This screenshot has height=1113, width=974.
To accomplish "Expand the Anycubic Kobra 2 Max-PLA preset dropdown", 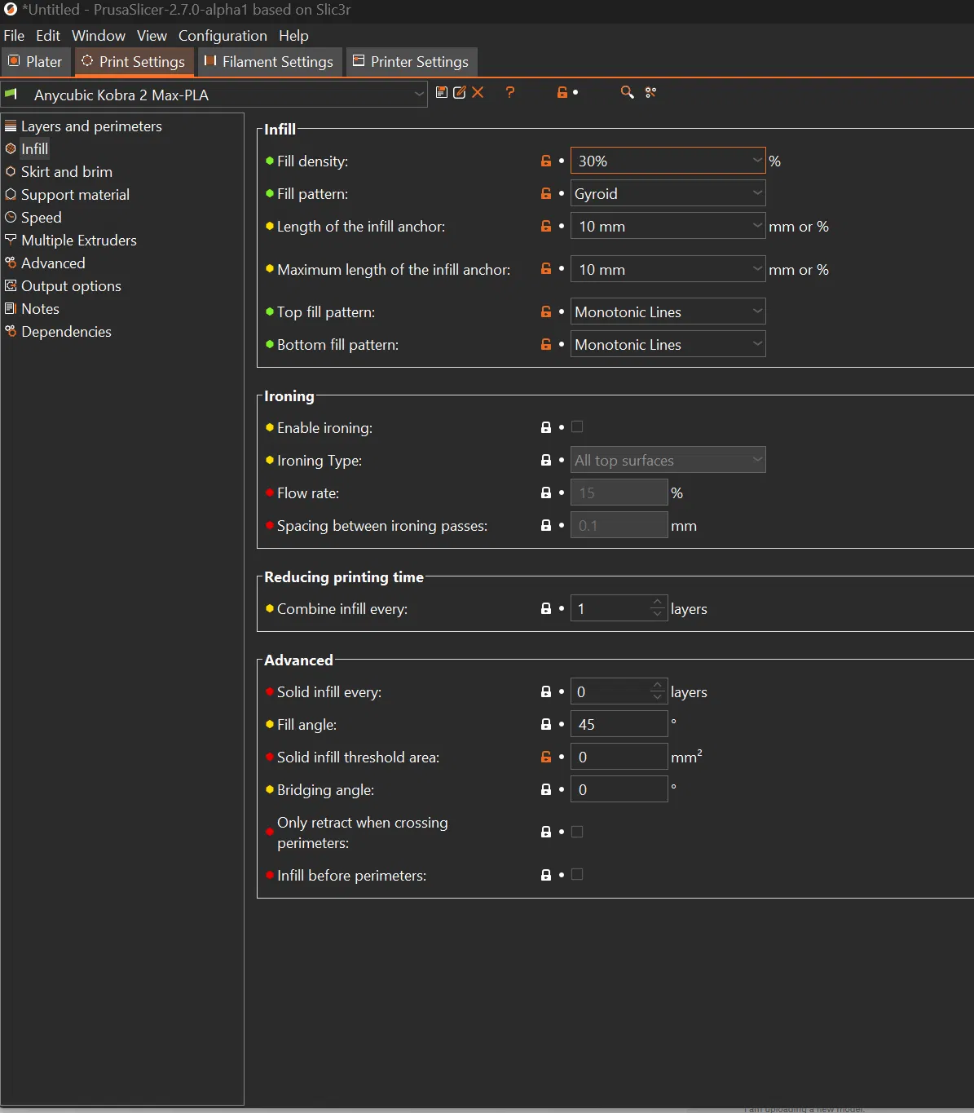I will [214, 95].
